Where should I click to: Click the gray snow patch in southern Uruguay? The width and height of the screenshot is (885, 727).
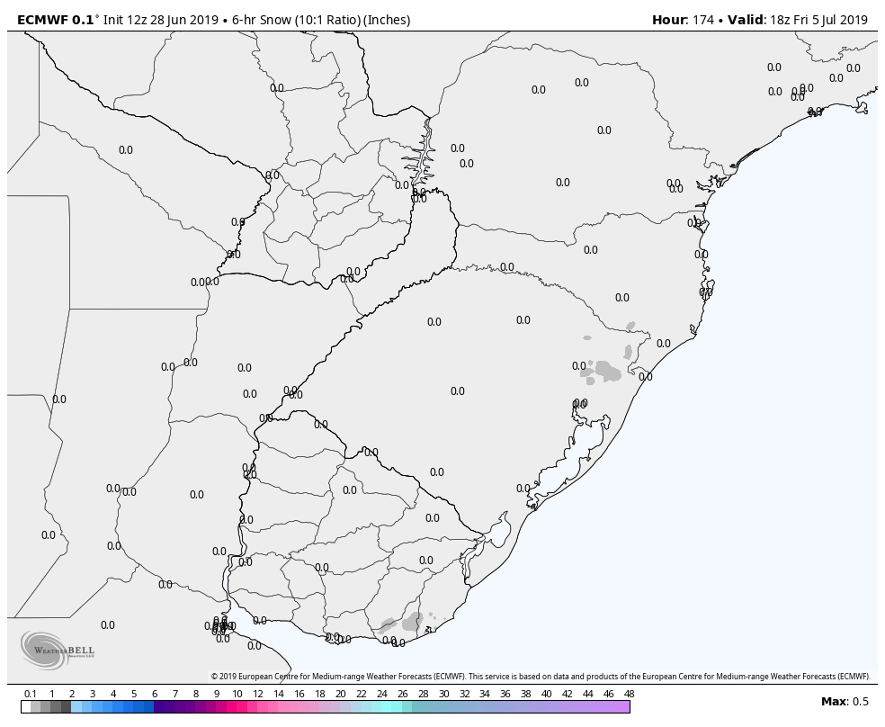click(412, 621)
